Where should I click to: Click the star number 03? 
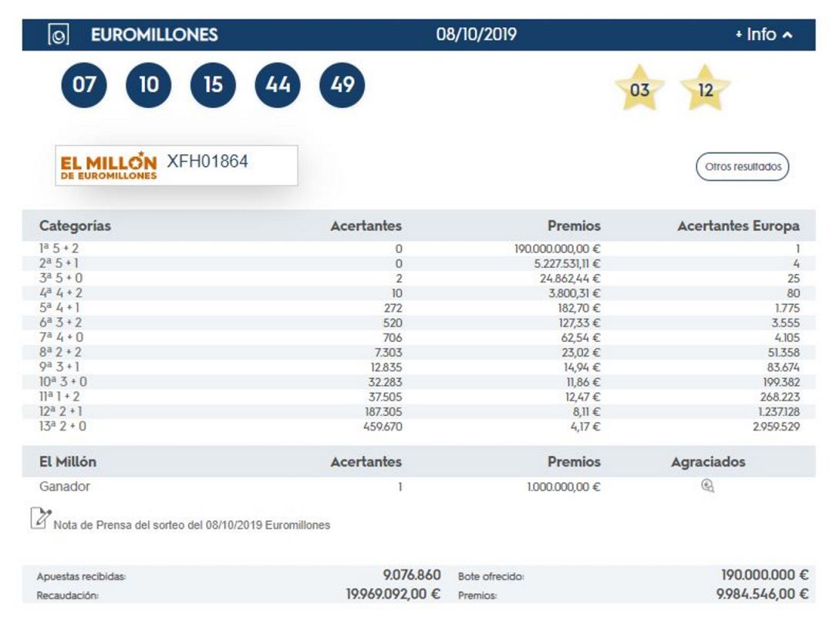coord(639,89)
